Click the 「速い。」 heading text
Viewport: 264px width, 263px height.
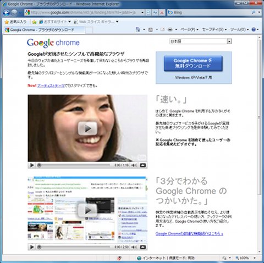(171, 100)
